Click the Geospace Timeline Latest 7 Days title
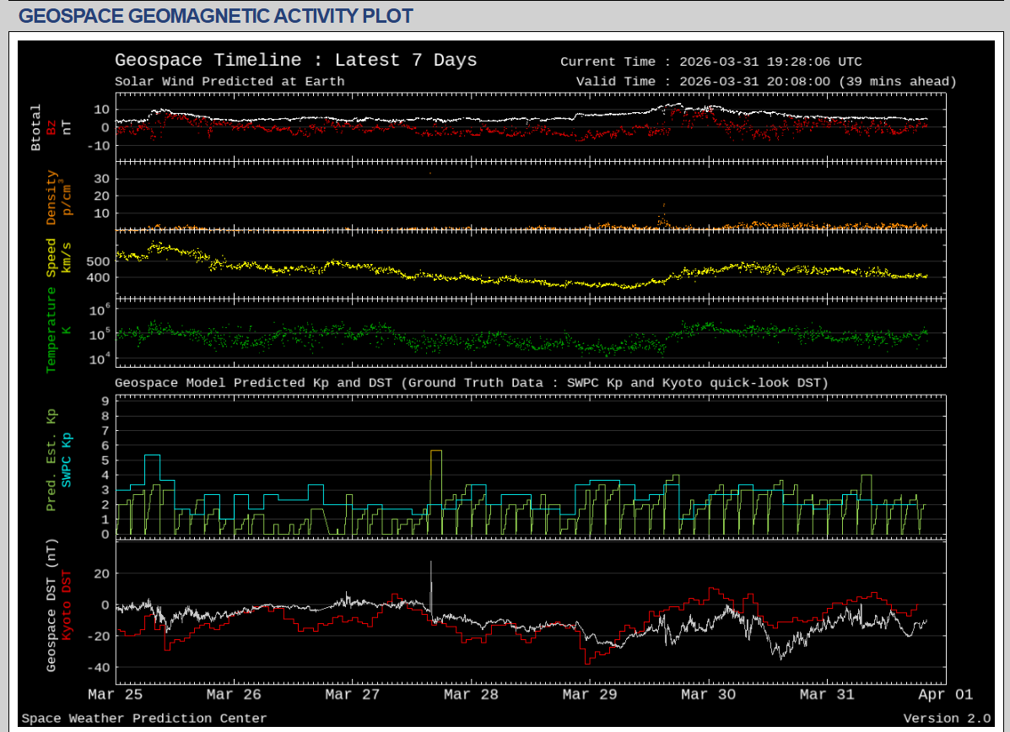The height and width of the screenshot is (732, 1010). pyautogui.click(x=295, y=61)
